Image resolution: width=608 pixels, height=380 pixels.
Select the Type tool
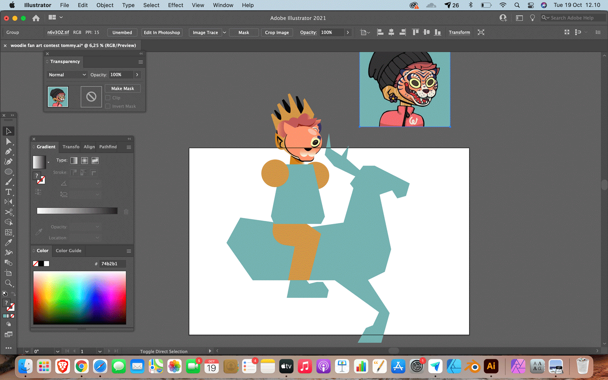9,192
